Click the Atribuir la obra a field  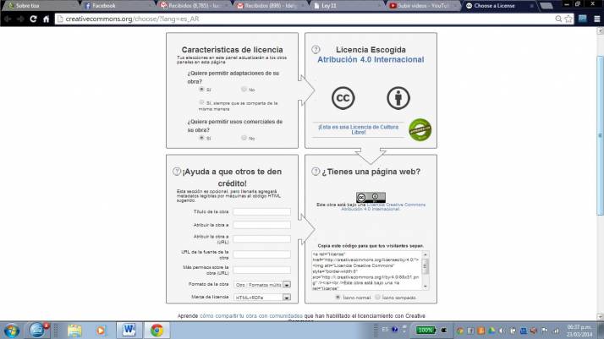pyautogui.click(x=262, y=225)
